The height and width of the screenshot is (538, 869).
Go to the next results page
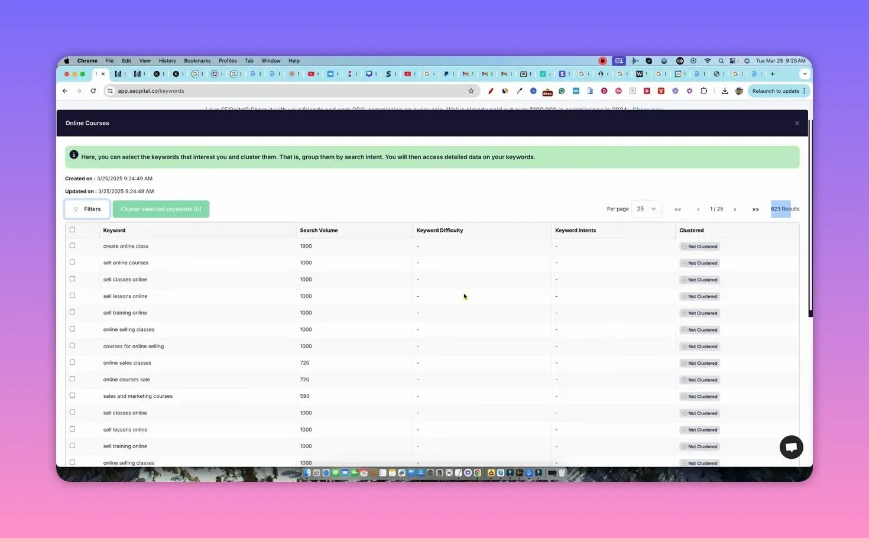[x=735, y=209]
